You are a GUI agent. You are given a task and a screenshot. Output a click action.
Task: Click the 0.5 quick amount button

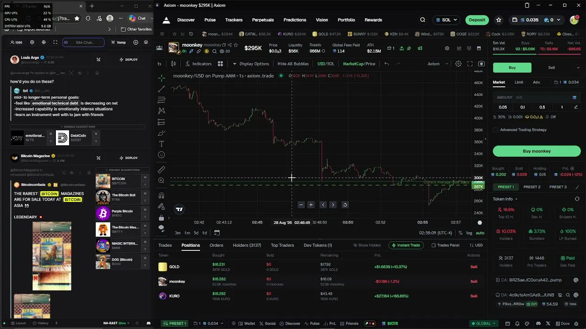point(542,107)
